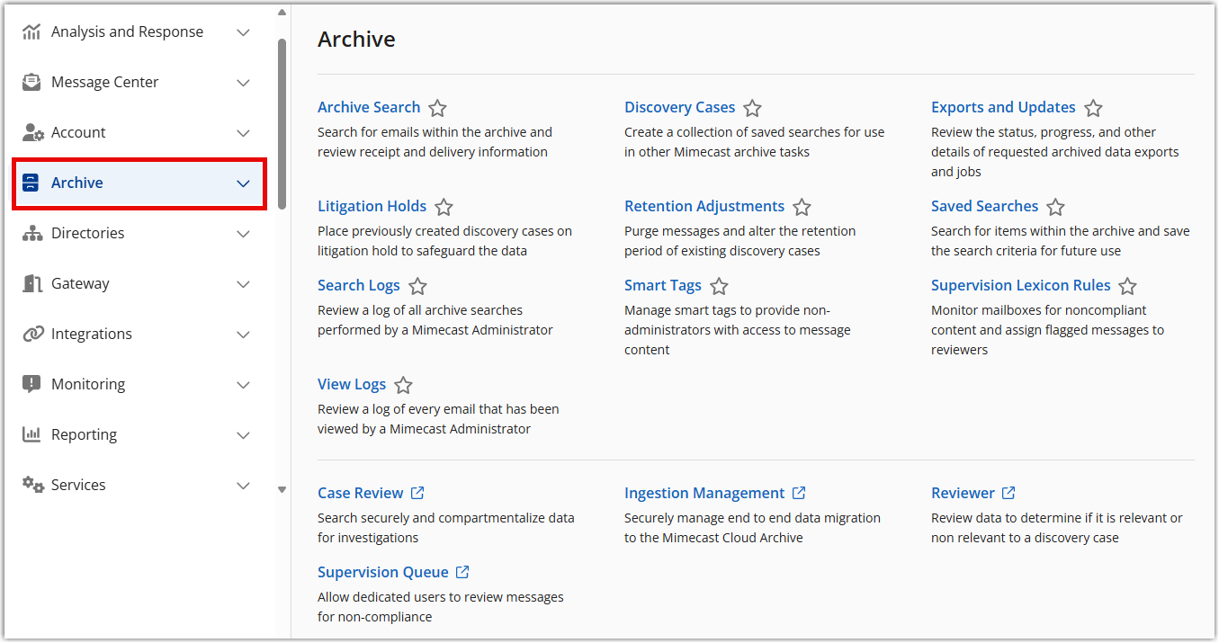Star the Discovery Cases item
Screen dimensions: 1219x643
tap(753, 109)
